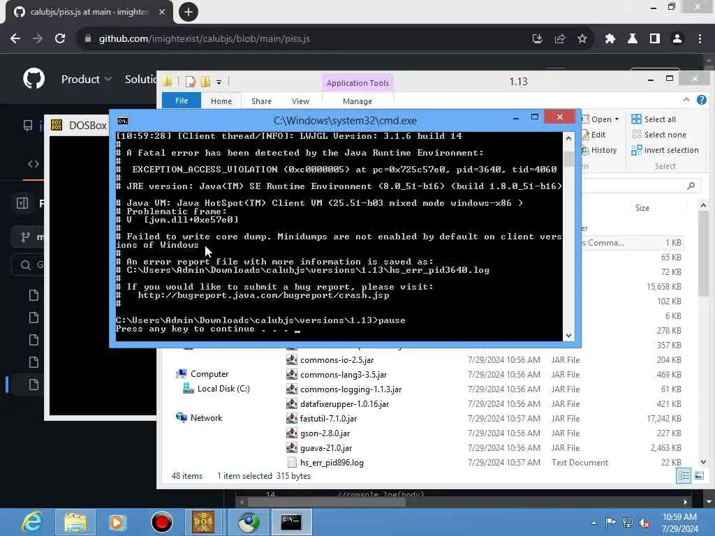Select gson-2.8.0.jar file
Image resolution: width=715 pixels, height=536 pixels.
(x=325, y=433)
